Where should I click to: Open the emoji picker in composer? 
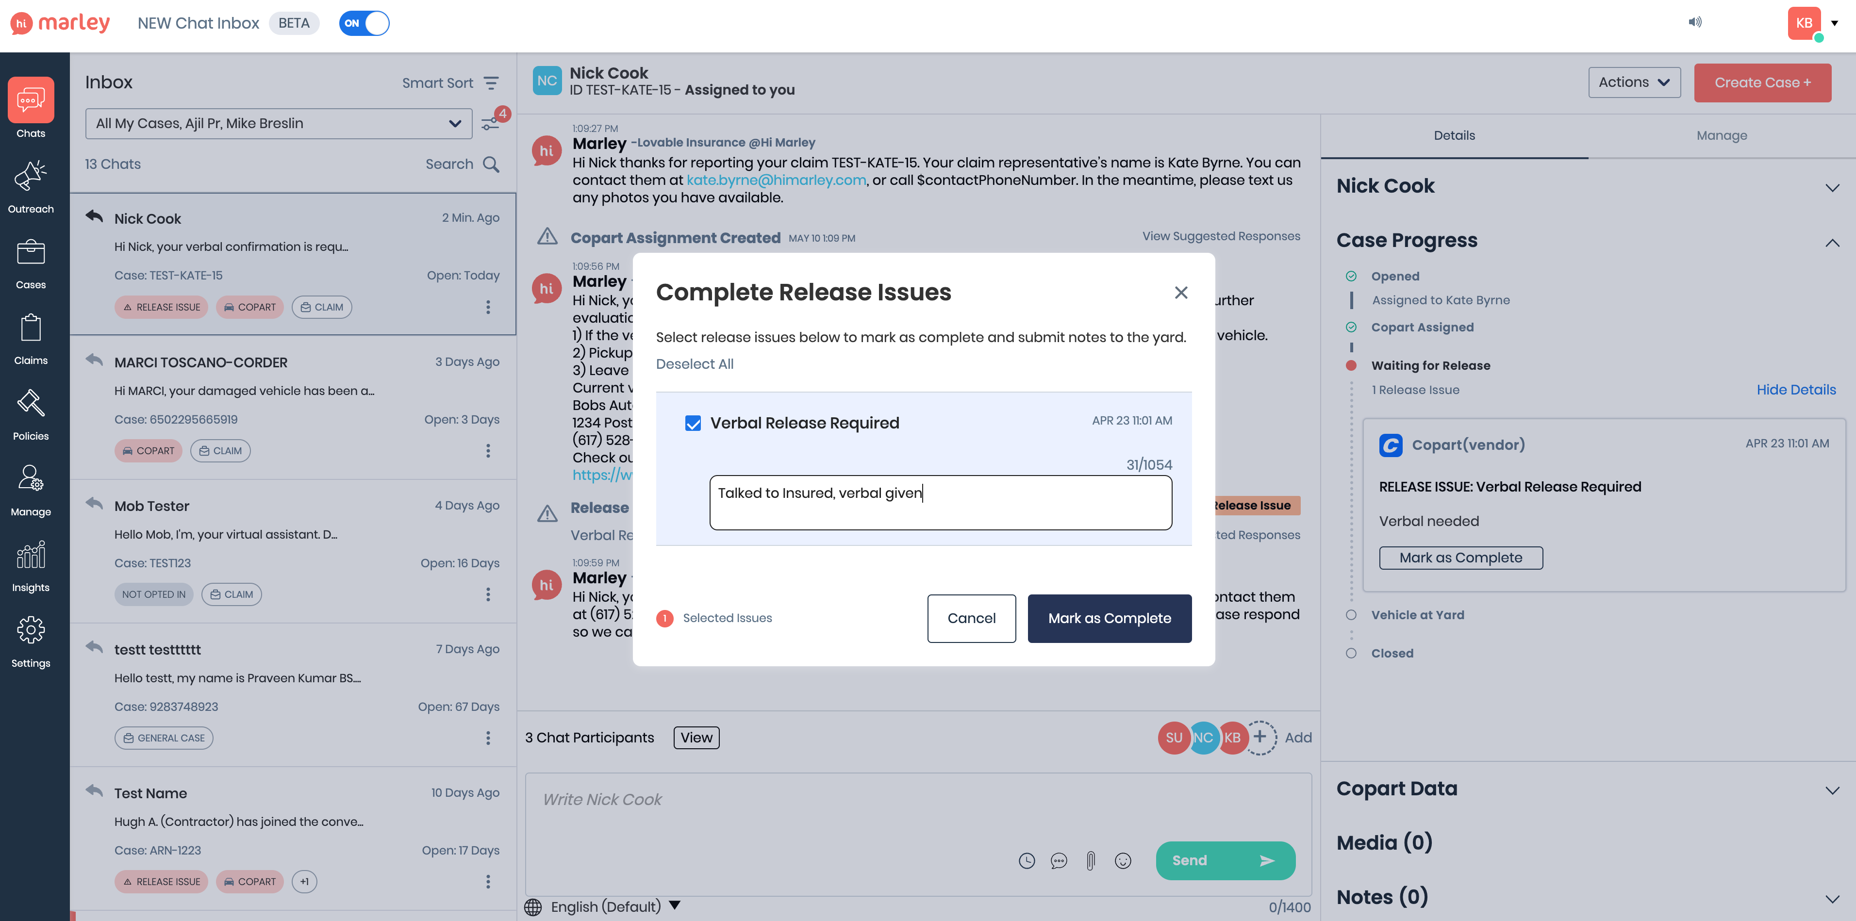pyautogui.click(x=1123, y=860)
